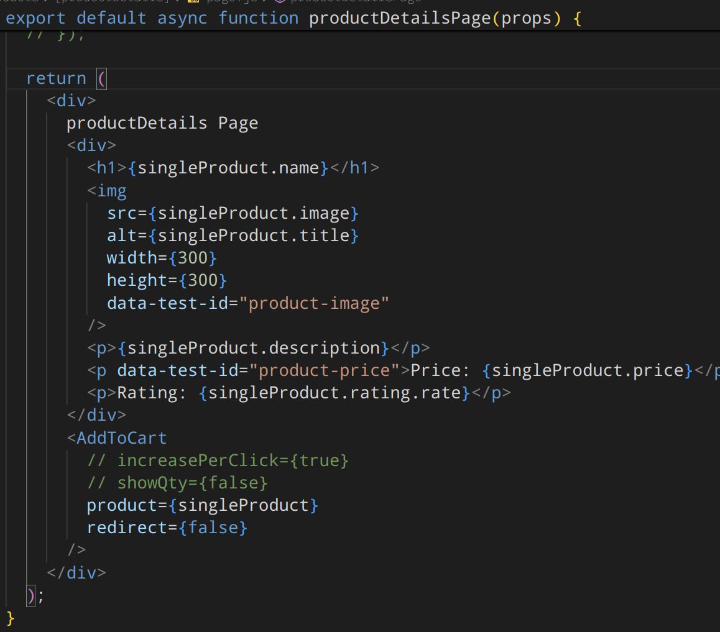
Task: Click the AddToCart component tag
Action: coord(121,438)
